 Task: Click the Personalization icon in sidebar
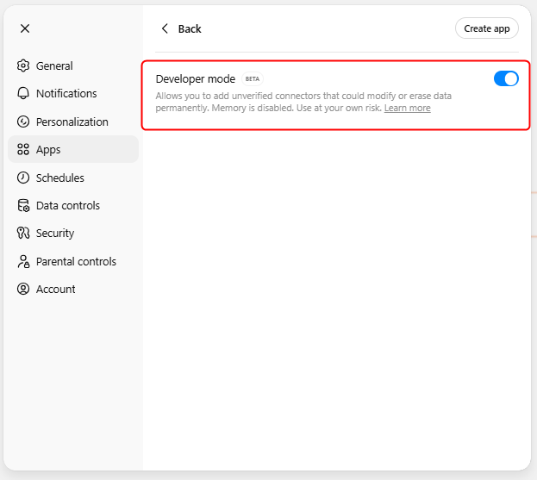pos(23,122)
